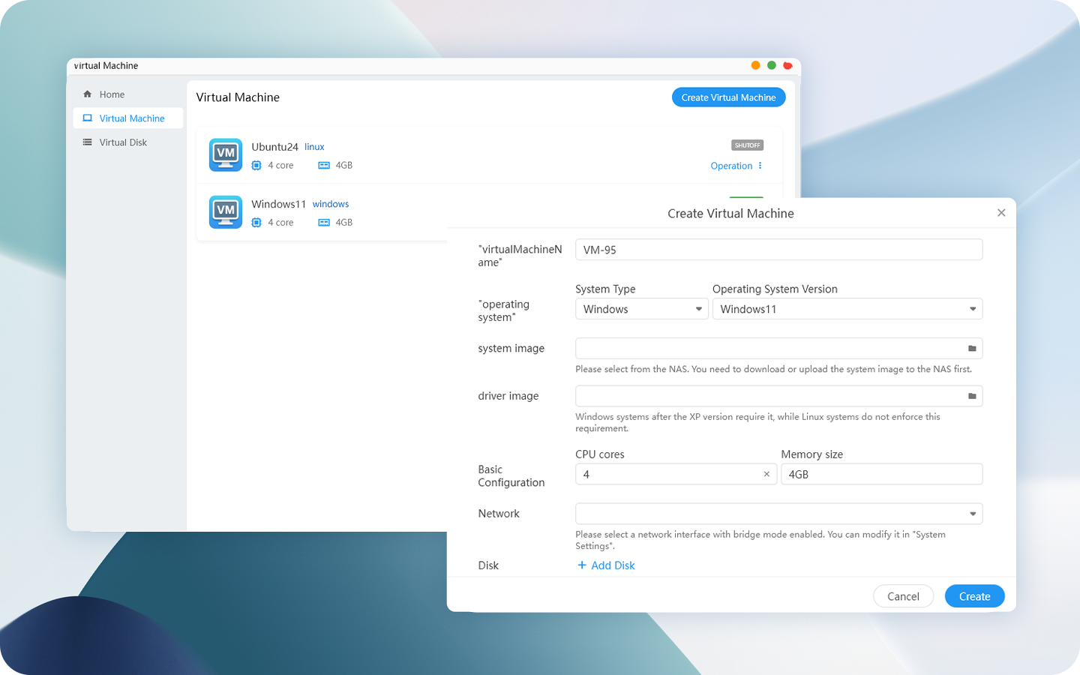Screen dimensions: 1080x675
Task: Click the linux tag on Ubuntu24
Action: pyautogui.click(x=314, y=147)
